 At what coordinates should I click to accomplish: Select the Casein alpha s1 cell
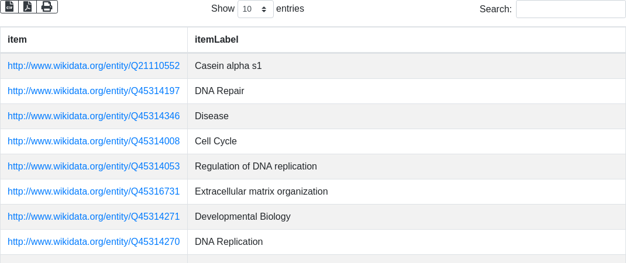coord(228,66)
